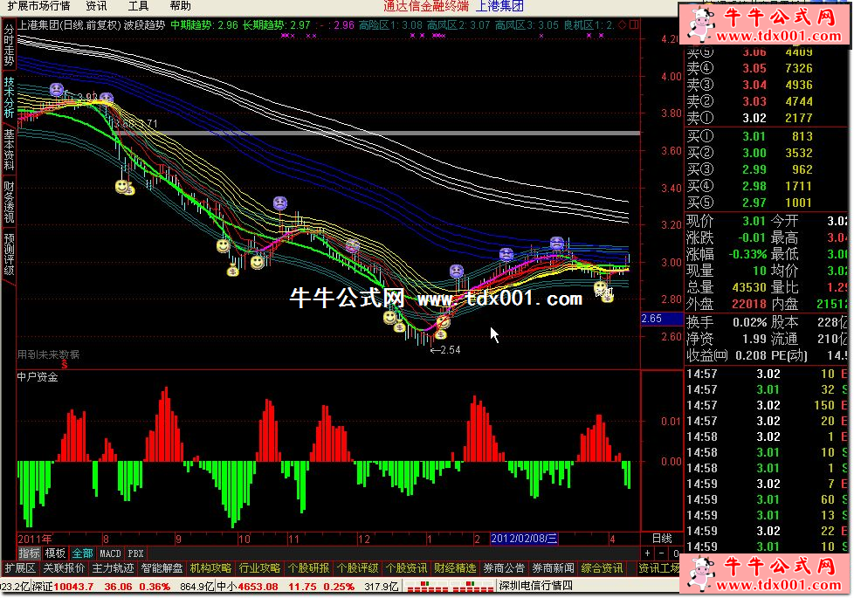Click the red diamond icon atop the chart
Viewport: 854px width, 598px height.
[622, 24]
